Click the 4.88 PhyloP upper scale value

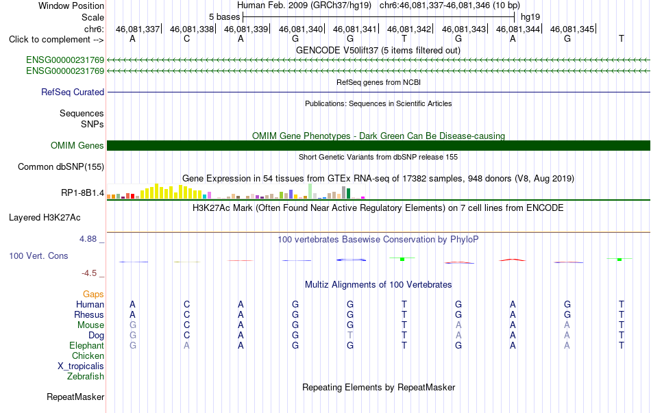point(88,239)
